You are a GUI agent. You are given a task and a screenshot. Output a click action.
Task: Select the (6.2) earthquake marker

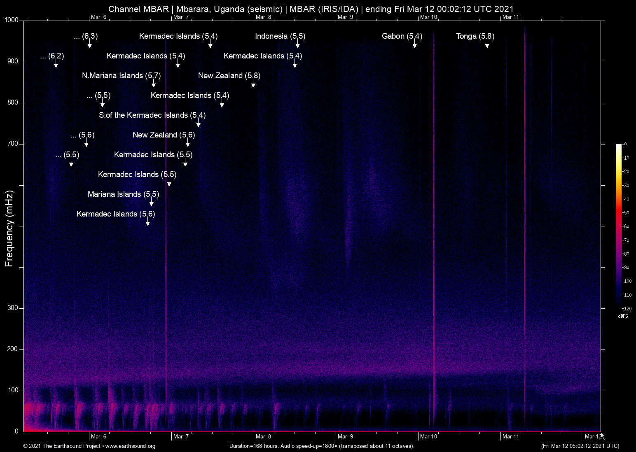pyautogui.click(x=52, y=56)
